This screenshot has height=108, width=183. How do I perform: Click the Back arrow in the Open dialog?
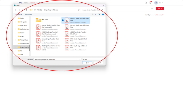(x=15, y=10)
